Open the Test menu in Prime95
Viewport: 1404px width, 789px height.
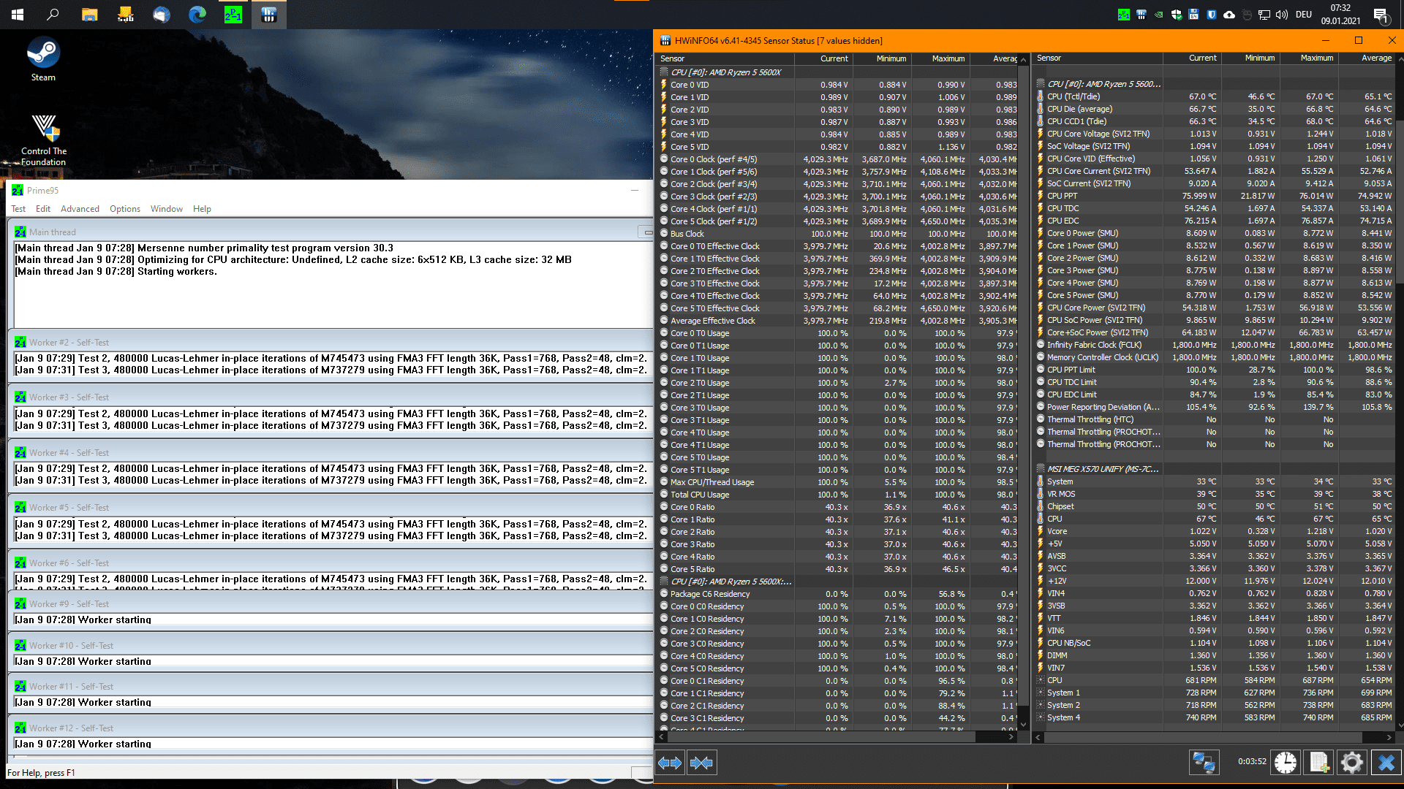click(x=18, y=209)
